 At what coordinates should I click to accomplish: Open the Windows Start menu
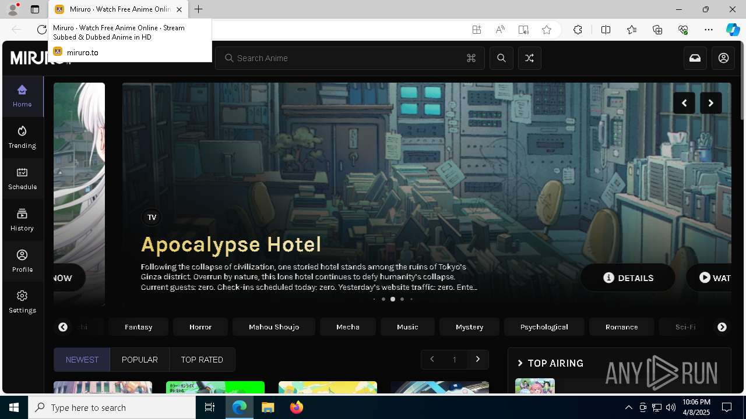pos(14,407)
